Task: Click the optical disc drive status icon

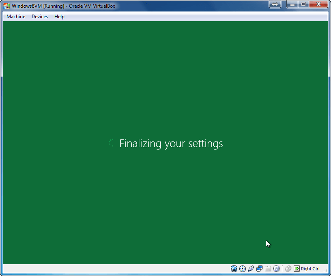Action: point(243,269)
